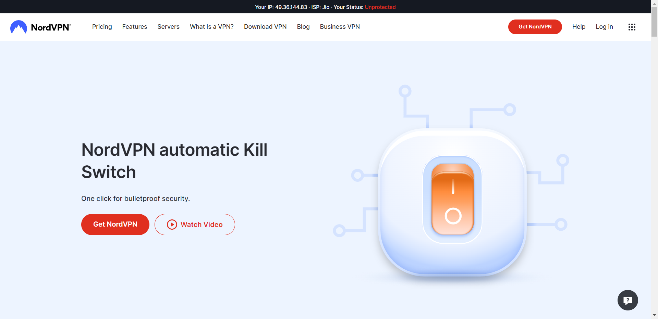658x319 pixels.
Task: Click the scrollbar down arrow
Action: (x=654, y=315)
